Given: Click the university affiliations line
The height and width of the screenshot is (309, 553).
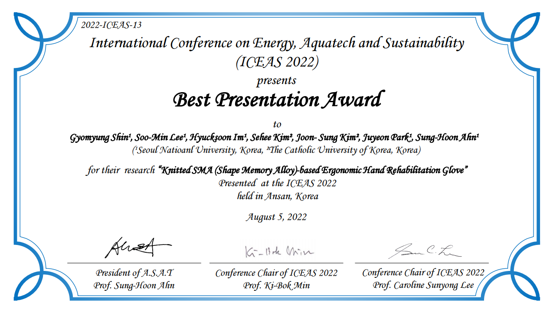Looking at the screenshot, I should [276, 151].
